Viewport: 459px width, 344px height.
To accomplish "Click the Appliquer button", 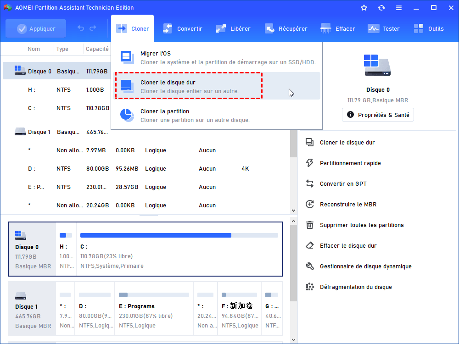I will tap(36, 28).
